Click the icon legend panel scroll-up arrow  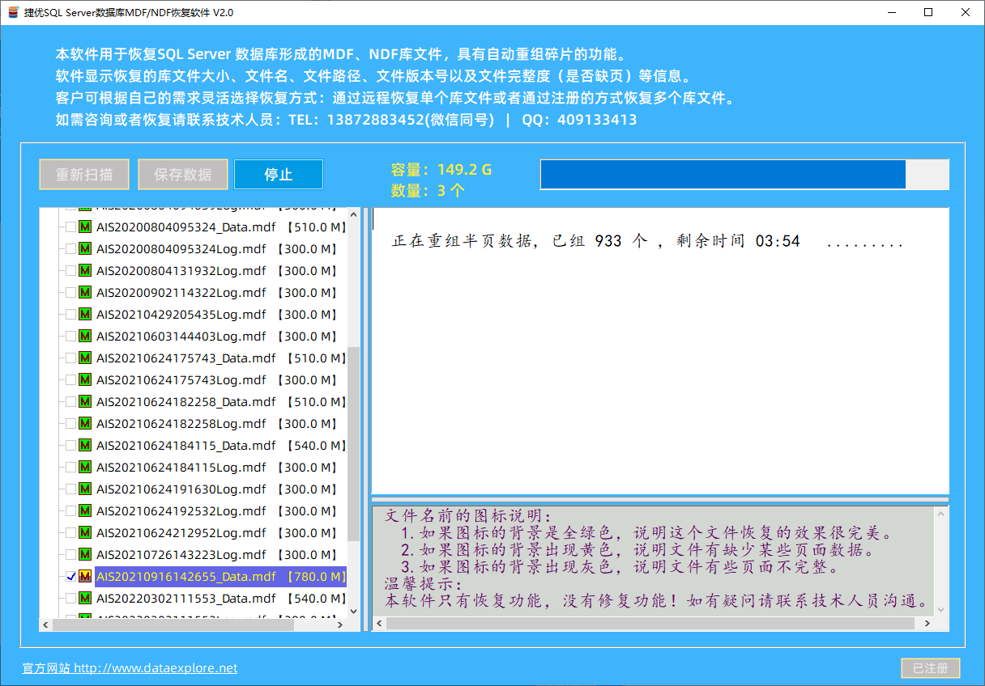coord(941,513)
